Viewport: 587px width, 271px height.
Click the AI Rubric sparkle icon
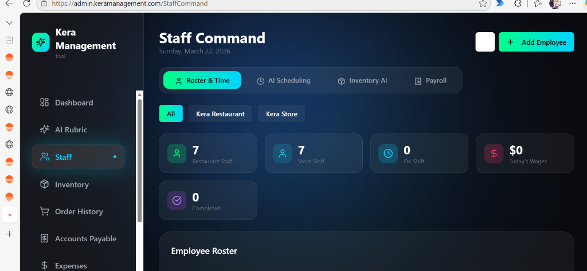click(x=44, y=129)
